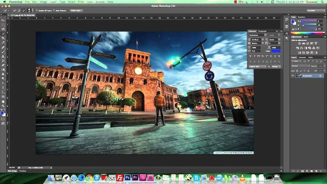Choose the Zoom magnifier tool
Viewport: 327px width, 184px height.
(3, 106)
